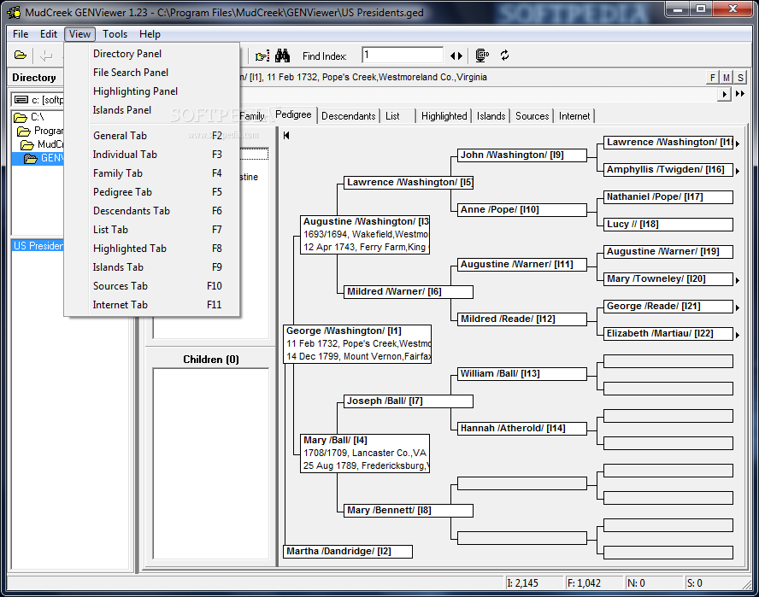
Task: Click the grayed back arrow toolbar icon
Action: (x=46, y=56)
